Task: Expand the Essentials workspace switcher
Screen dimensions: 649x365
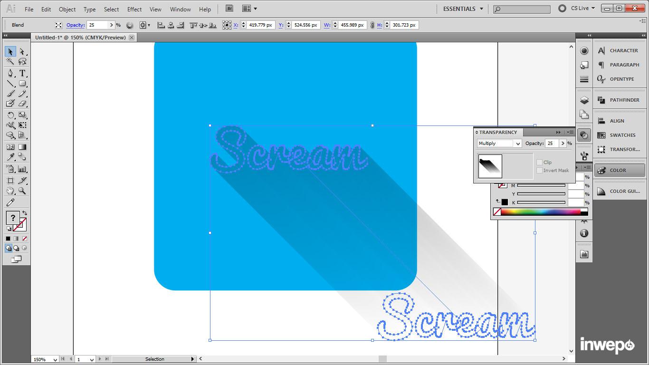Action: coord(462,9)
